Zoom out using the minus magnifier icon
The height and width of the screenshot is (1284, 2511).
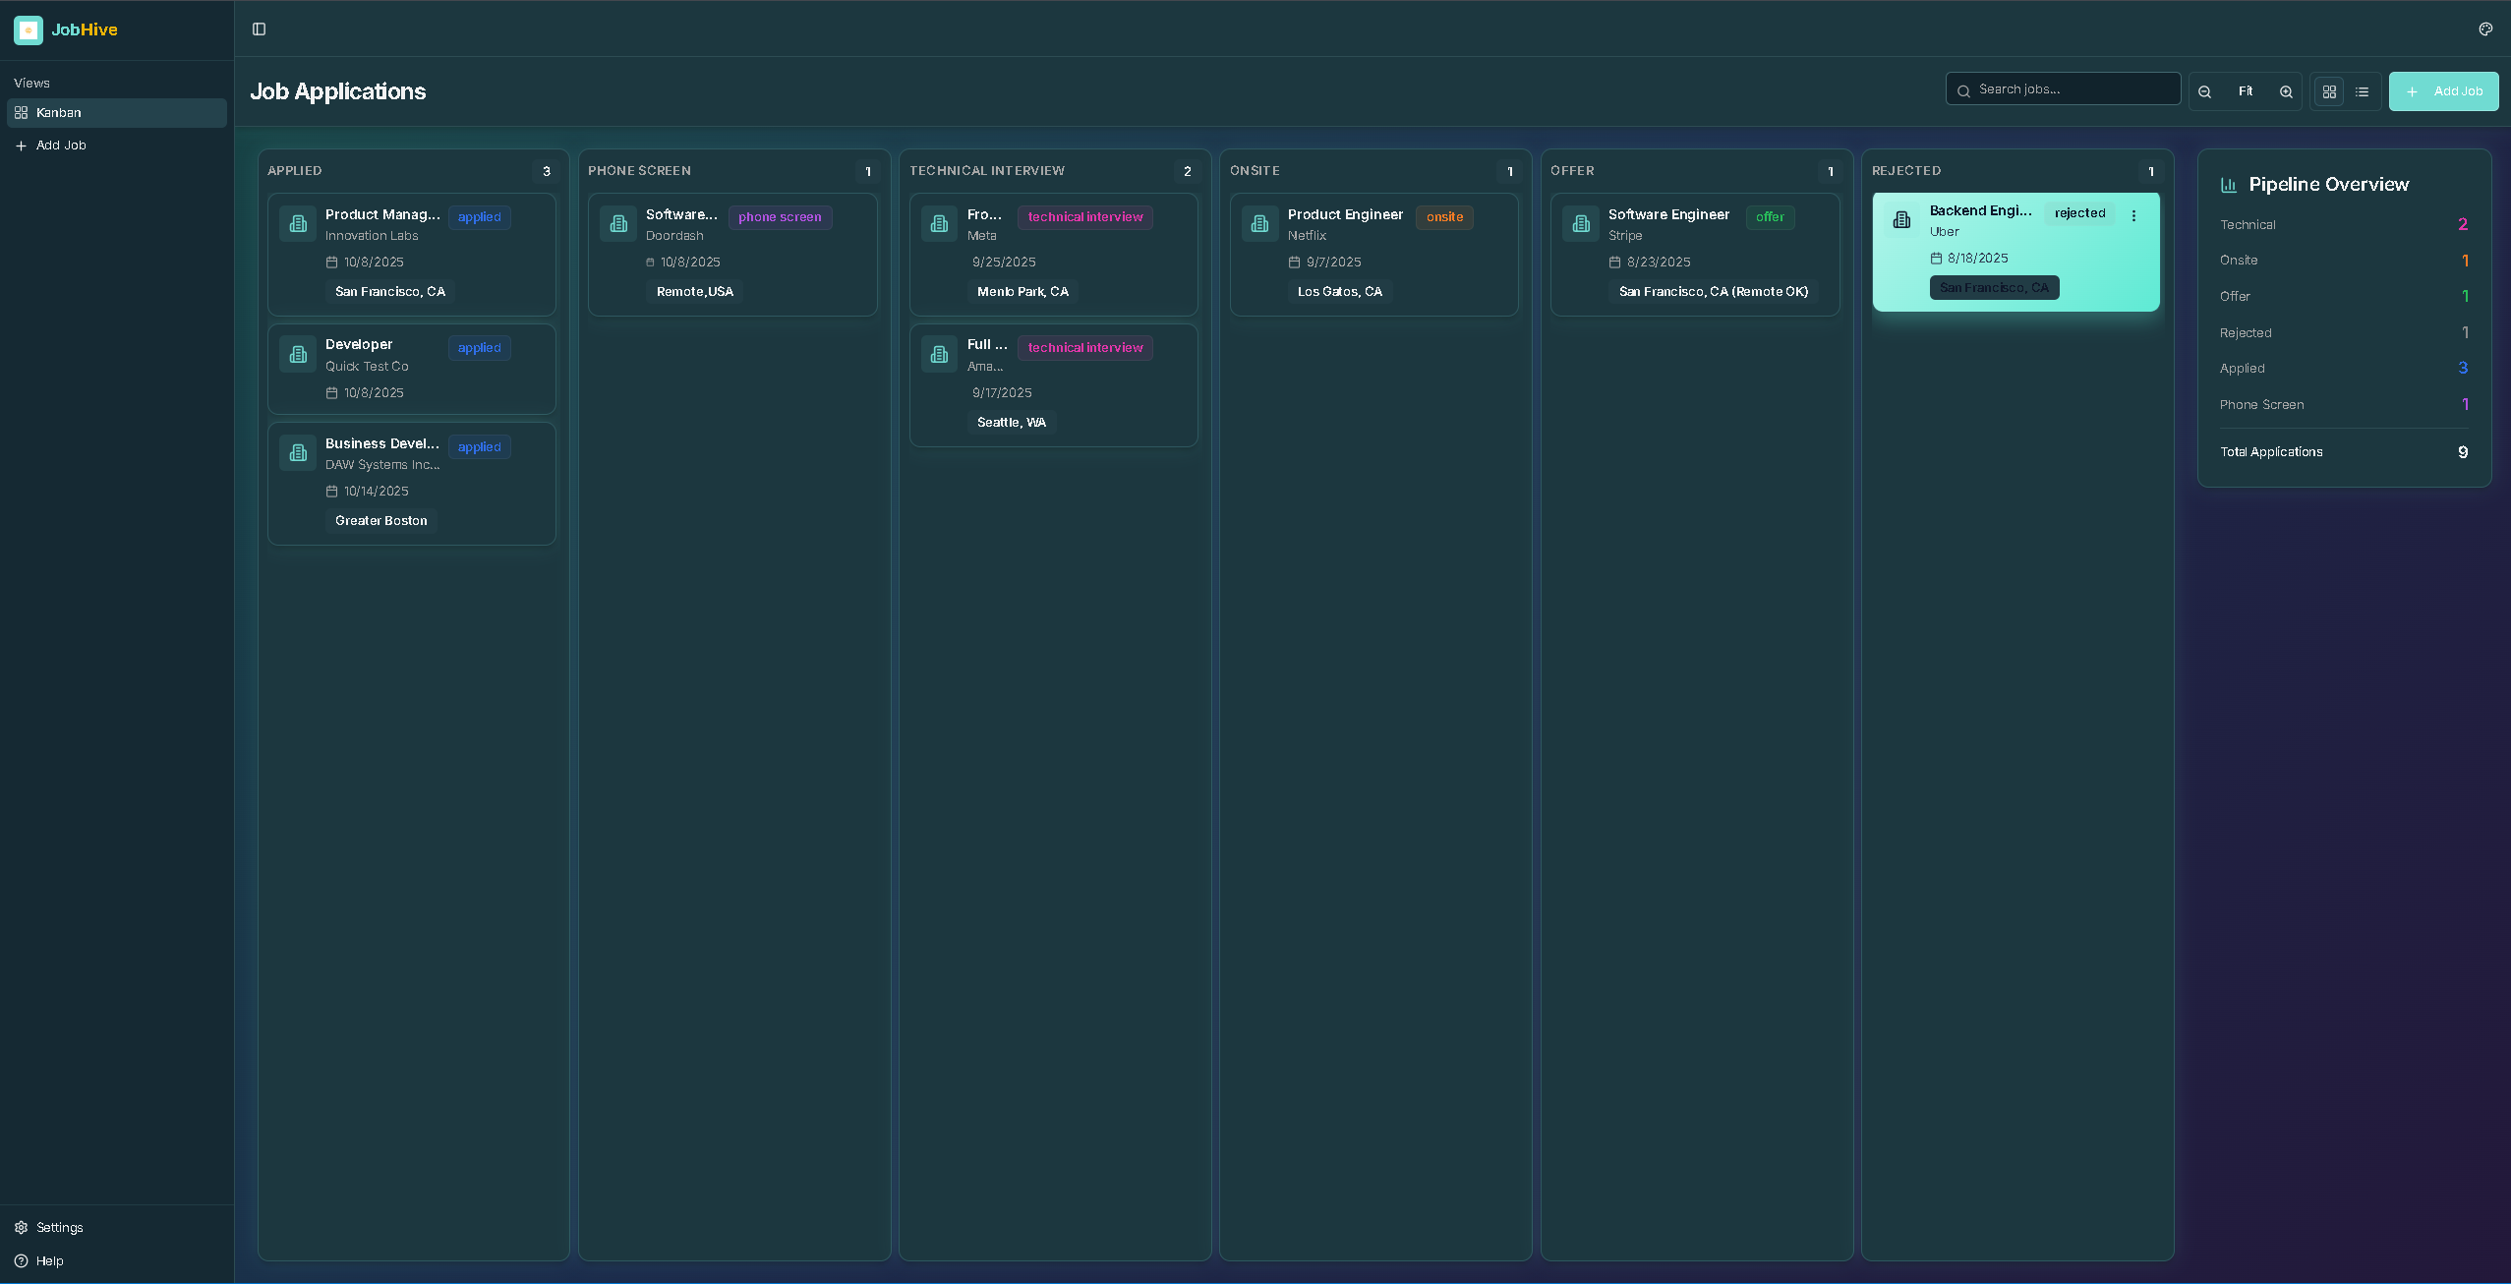[2206, 90]
